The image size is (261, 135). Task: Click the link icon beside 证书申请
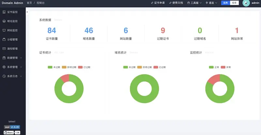click(152, 3)
